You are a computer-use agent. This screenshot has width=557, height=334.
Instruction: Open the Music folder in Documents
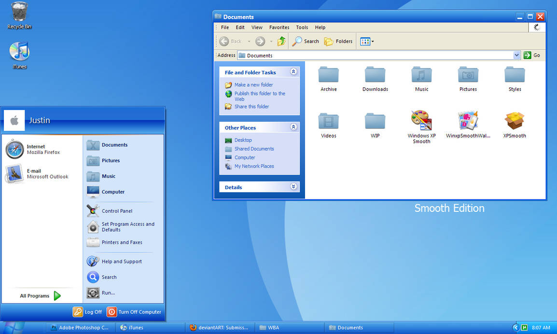421,76
